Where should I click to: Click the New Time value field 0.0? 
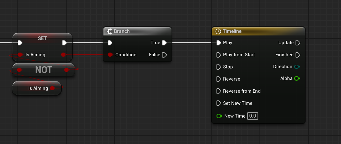pos(253,116)
